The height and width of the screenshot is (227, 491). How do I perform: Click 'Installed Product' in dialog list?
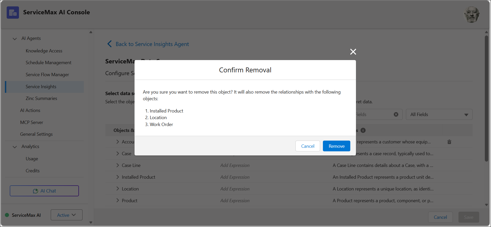[166, 111]
